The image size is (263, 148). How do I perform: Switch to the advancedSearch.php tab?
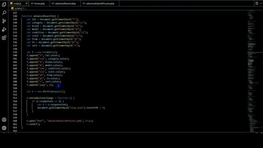pos(65,4)
